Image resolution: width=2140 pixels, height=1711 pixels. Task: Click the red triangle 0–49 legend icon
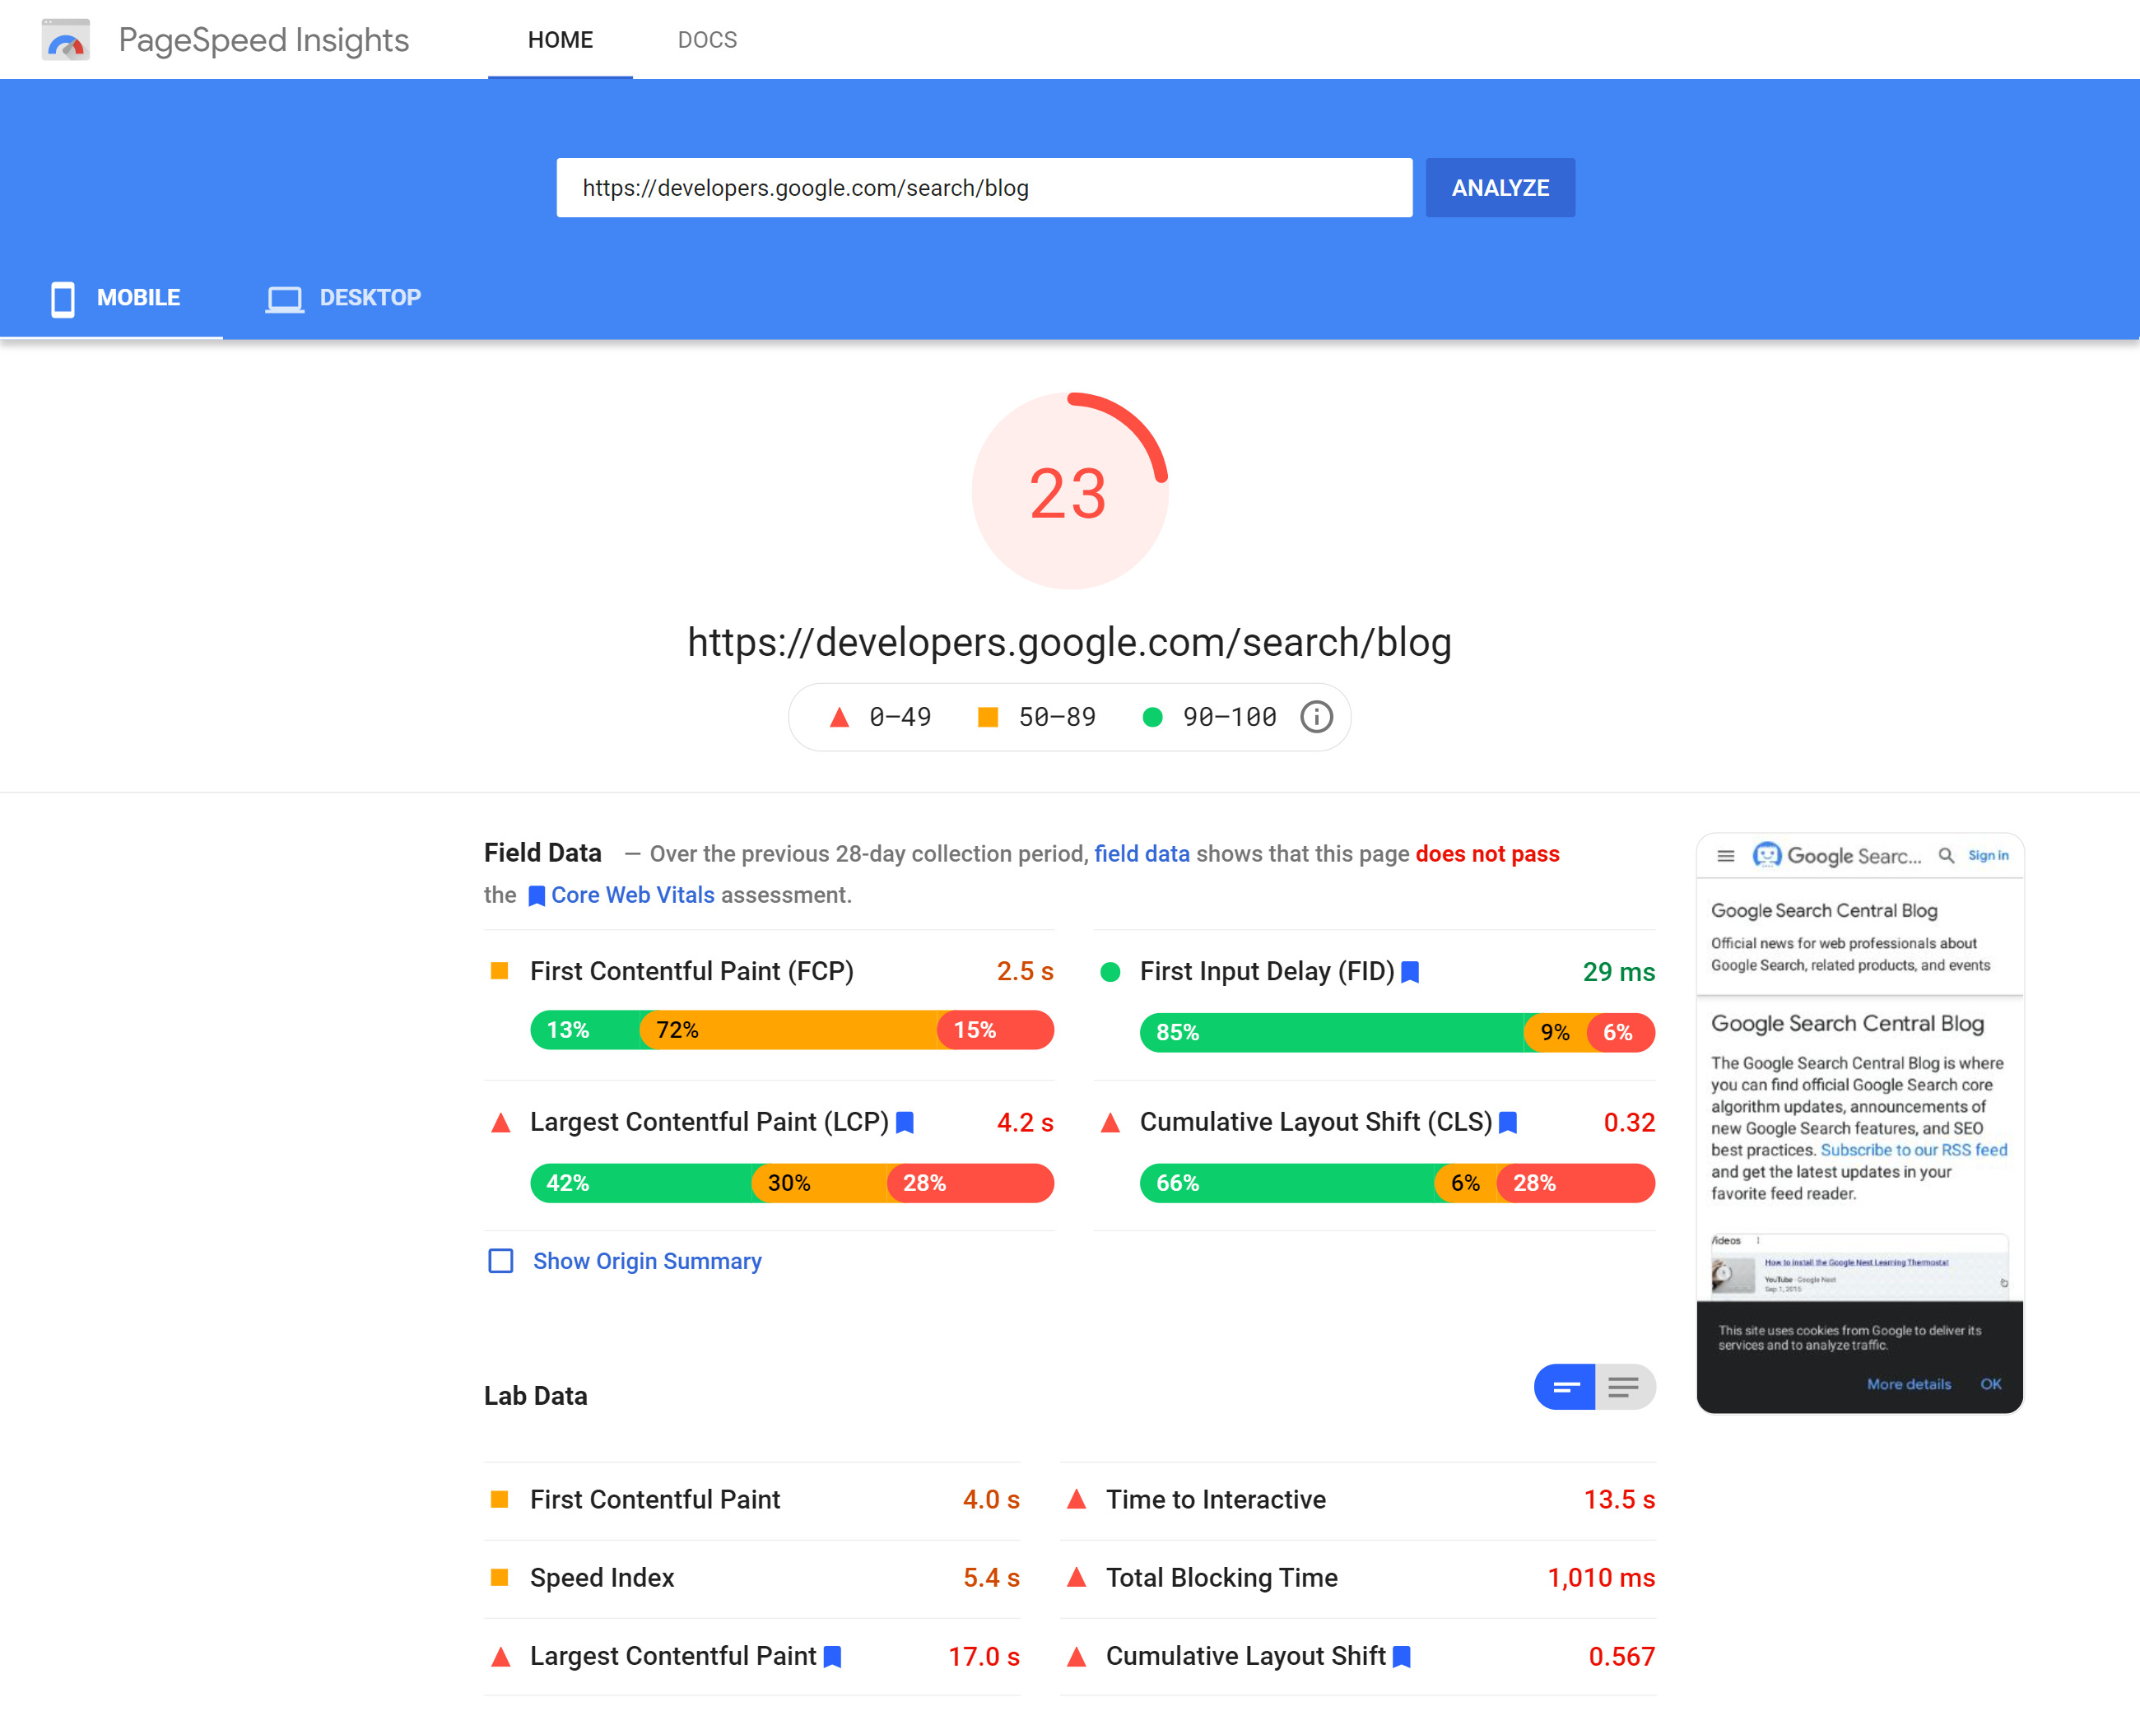(x=840, y=717)
